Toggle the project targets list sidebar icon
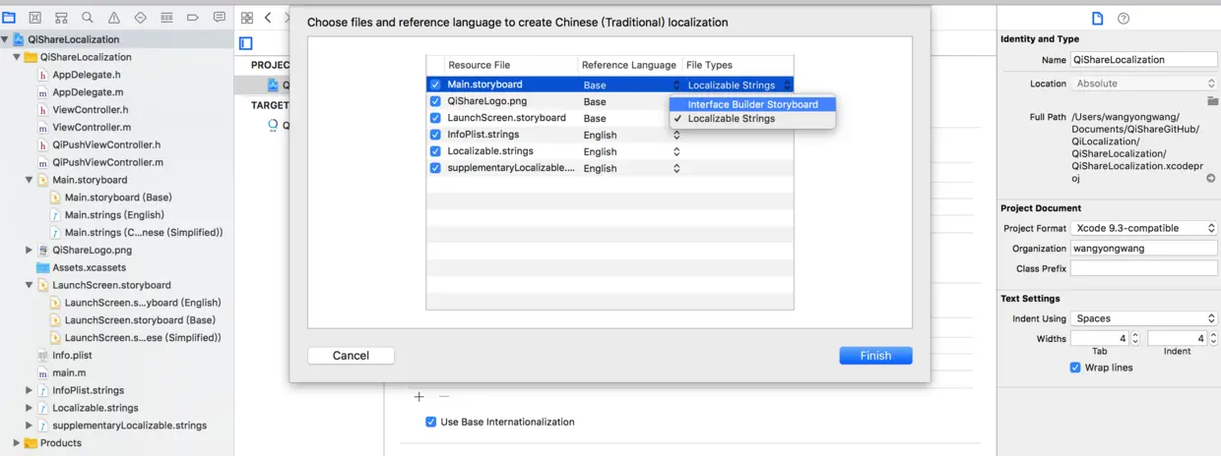The width and height of the screenshot is (1221, 456). (246, 43)
